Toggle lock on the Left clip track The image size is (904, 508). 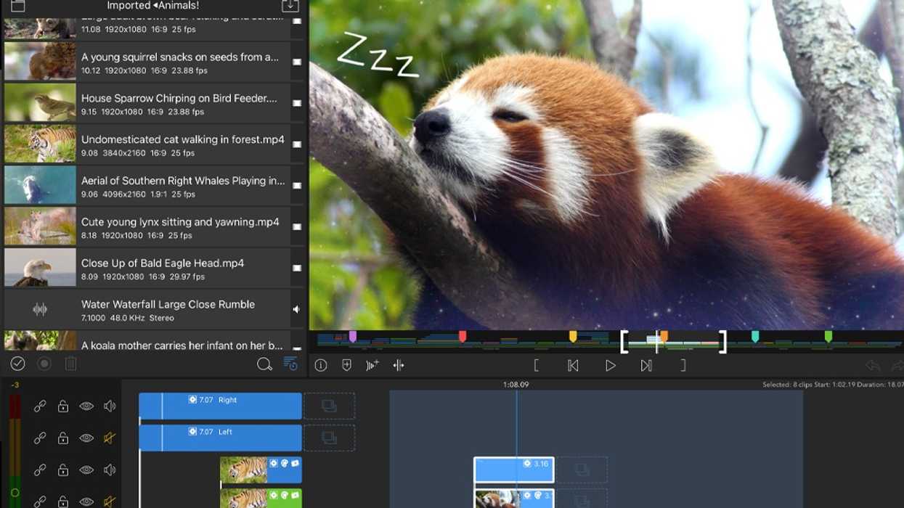[63, 438]
